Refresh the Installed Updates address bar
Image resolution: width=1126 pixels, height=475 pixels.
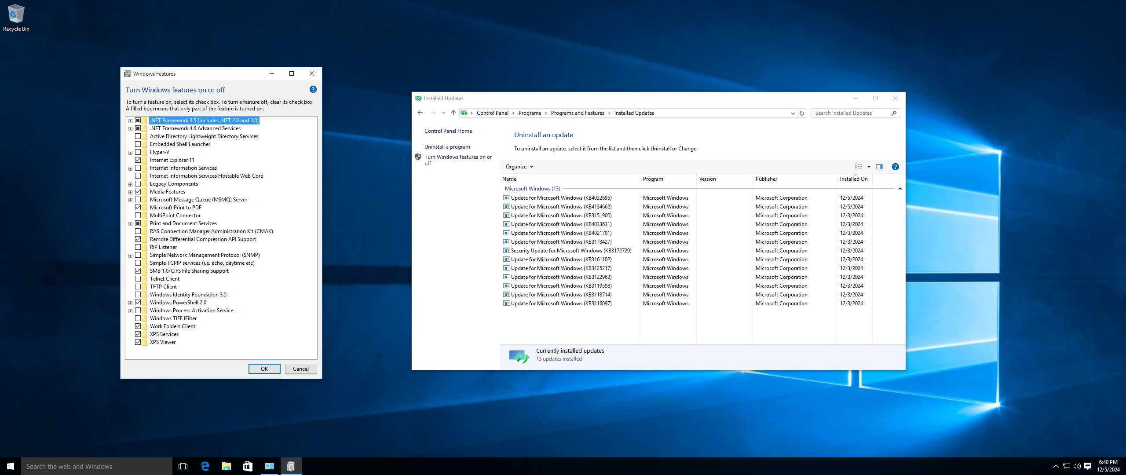point(801,113)
